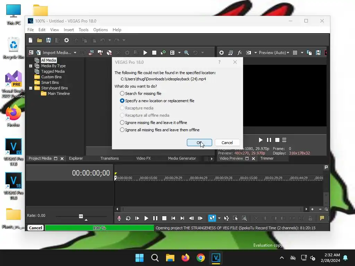355x266 pixels.
Task: Go to Start in timeline transport
Action: tap(173, 218)
